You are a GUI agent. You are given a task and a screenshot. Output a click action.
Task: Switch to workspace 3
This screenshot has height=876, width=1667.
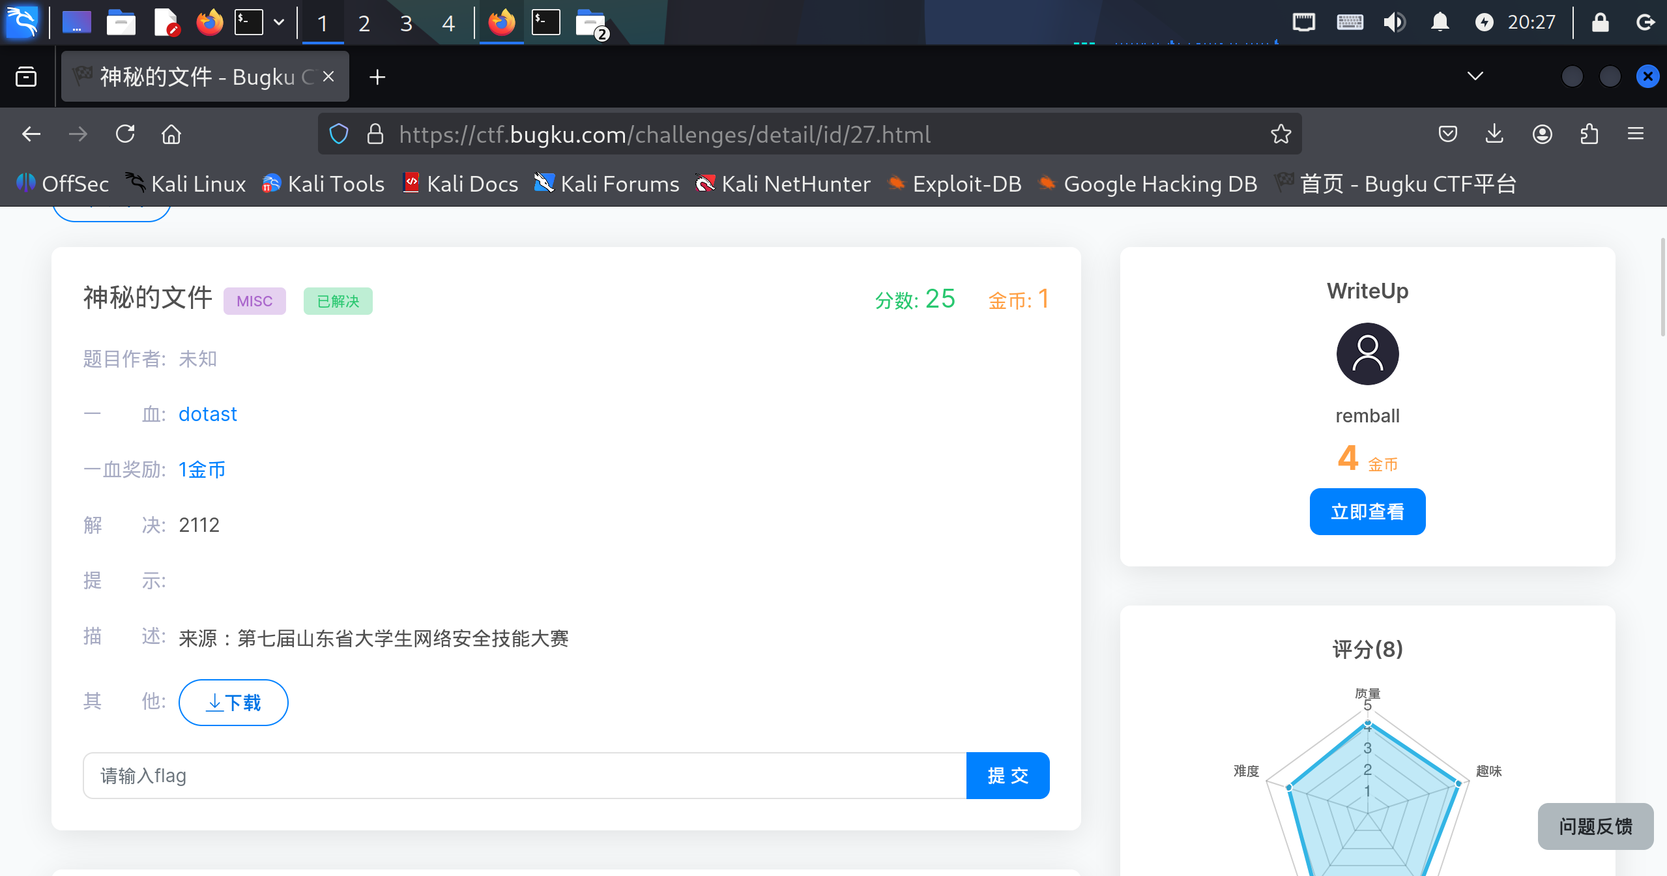(x=406, y=23)
